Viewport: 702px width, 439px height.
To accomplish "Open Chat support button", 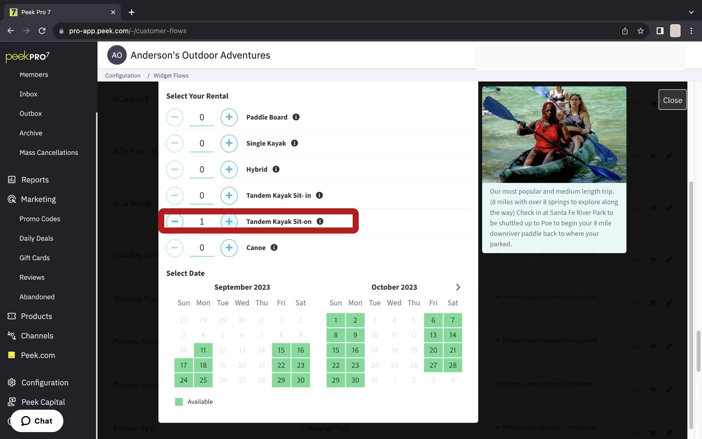I will pos(37,421).
